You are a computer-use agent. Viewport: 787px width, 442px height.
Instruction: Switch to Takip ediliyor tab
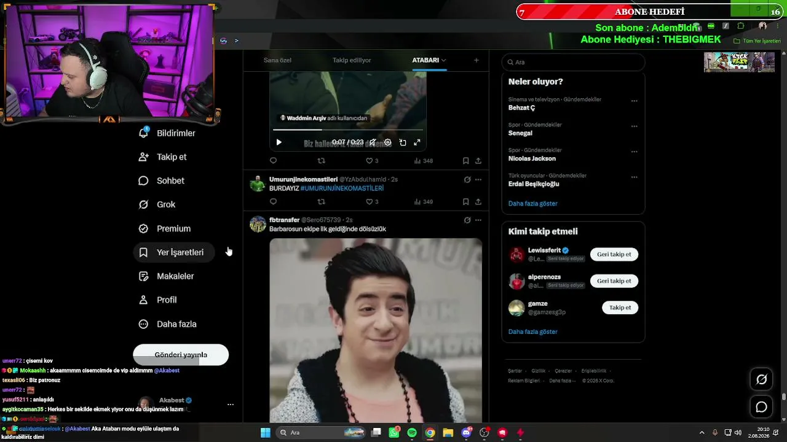pyautogui.click(x=352, y=60)
